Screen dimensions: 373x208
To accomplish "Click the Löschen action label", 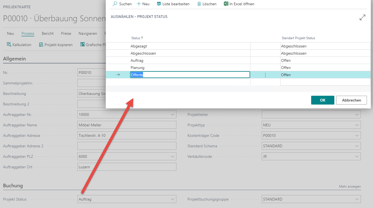I will click(210, 4).
